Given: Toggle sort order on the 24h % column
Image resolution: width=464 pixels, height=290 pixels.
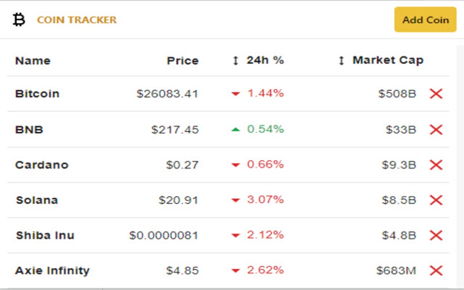Looking at the screenshot, I should tap(237, 60).
